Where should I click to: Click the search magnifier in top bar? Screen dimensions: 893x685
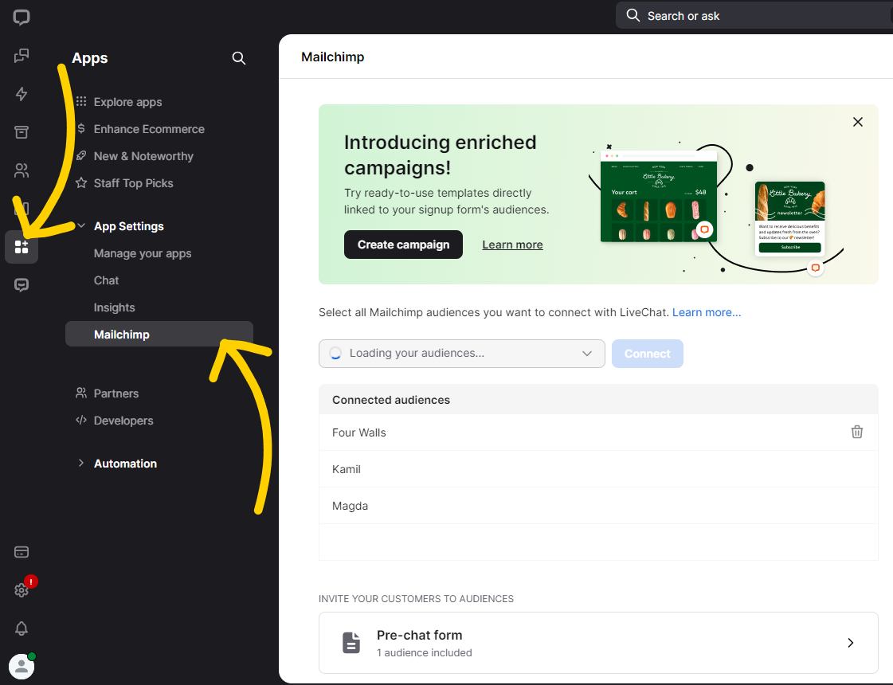pos(633,15)
